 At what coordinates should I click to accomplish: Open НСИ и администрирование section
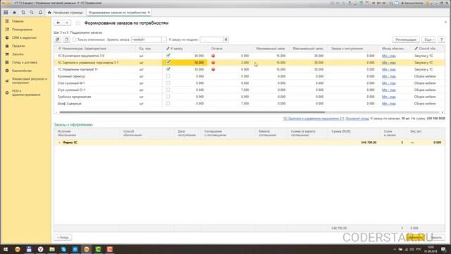click(26, 92)
